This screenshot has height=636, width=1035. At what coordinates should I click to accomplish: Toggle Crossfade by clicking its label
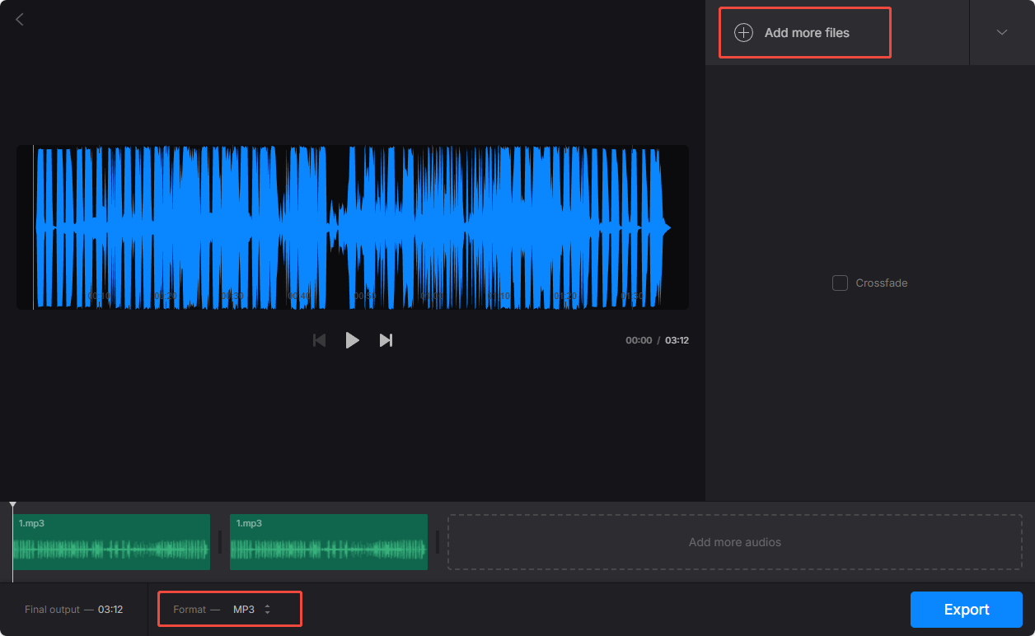coord(882,283)
